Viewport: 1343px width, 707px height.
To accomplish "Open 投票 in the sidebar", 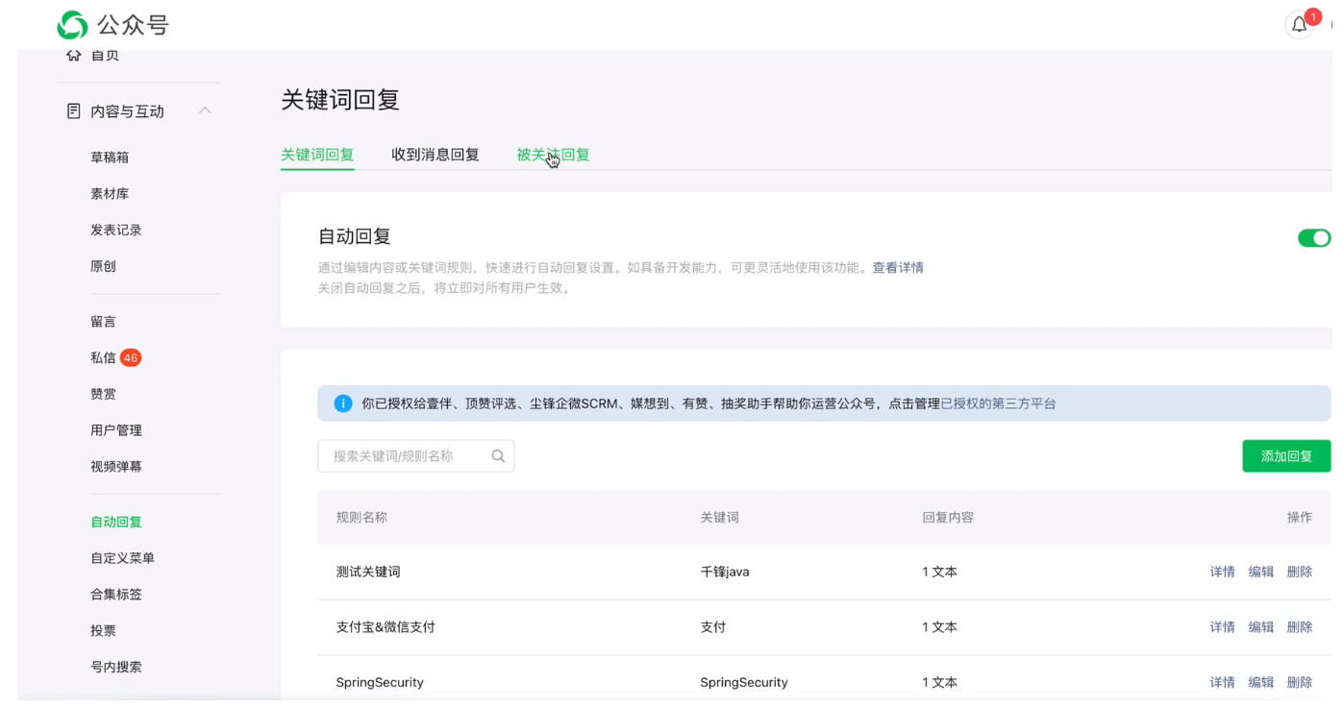I will [103, 631].
